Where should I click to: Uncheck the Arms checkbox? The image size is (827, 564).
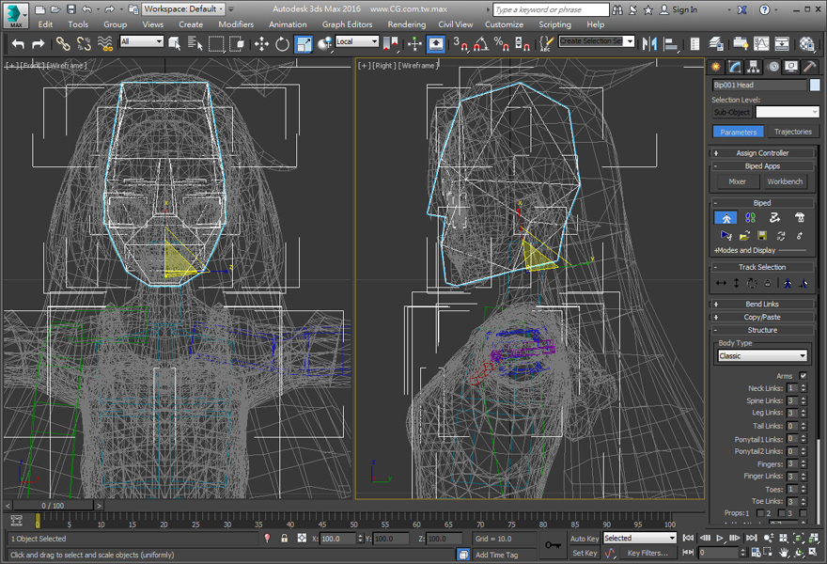pyautogui.click(x=803, y=376)
